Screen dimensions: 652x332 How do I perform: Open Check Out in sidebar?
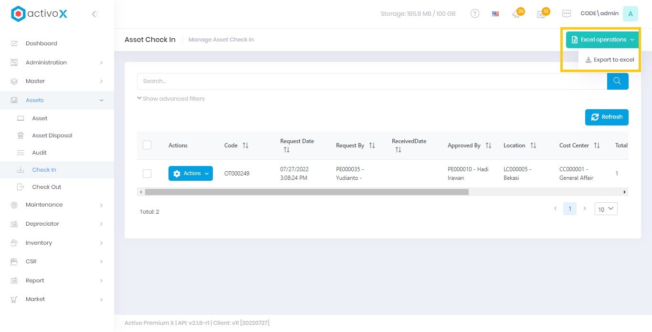point(47,187)
